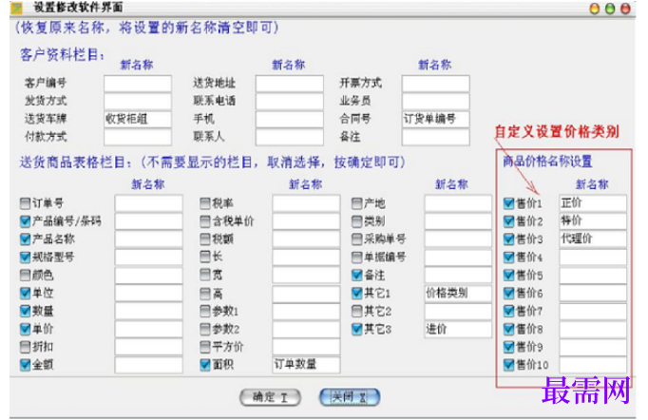Toggle the 其它1 checkbox
Screen dimensions: 648x420
(356, 293)
